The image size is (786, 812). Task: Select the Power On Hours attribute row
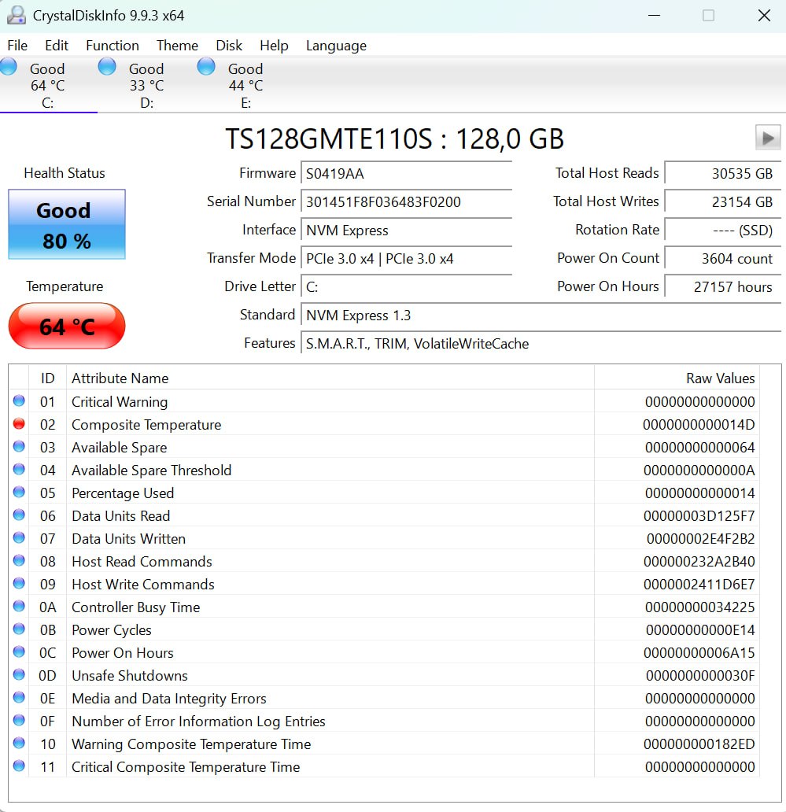384,652
